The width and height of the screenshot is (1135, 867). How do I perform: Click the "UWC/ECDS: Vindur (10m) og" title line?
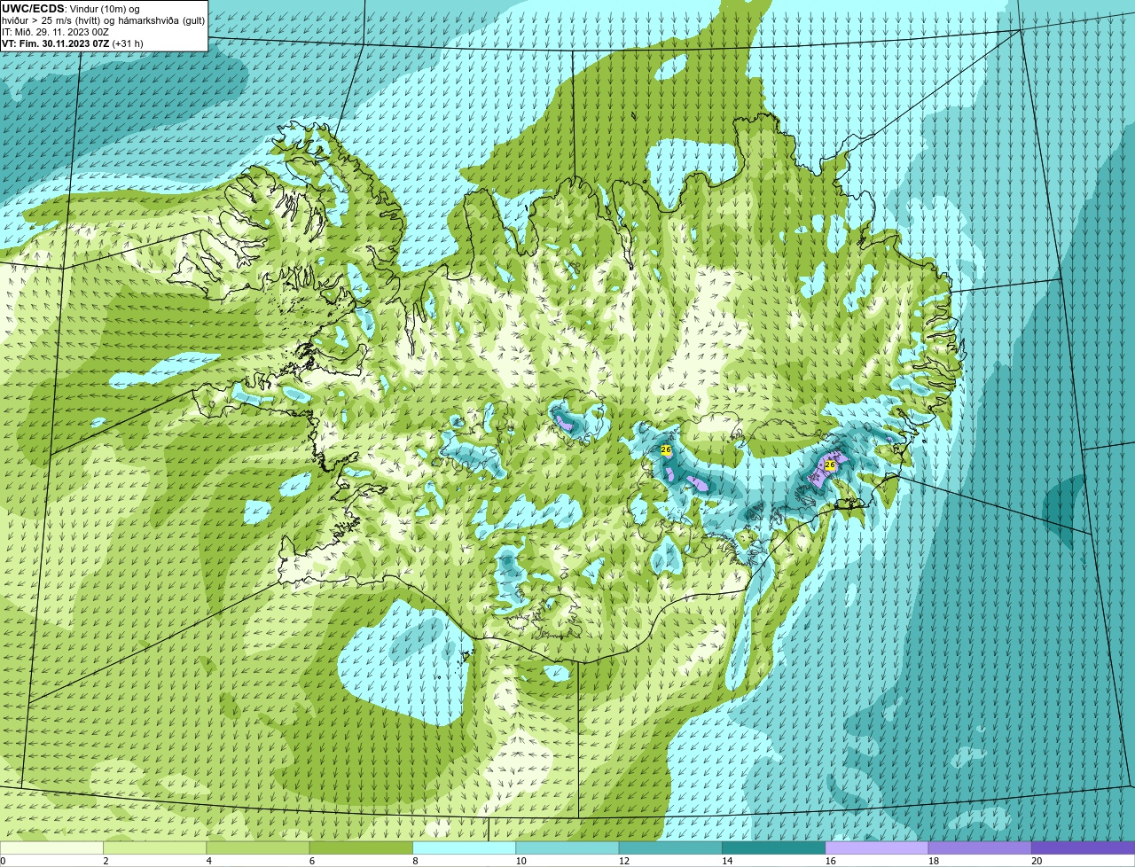[x=71, y=9]
